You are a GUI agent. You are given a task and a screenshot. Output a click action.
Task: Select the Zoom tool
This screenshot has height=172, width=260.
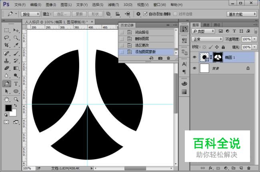pyautogui.click(x=16, y=99)
